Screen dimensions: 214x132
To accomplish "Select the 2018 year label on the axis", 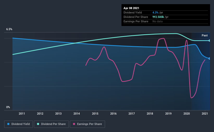I will click(x=150, y=114).
